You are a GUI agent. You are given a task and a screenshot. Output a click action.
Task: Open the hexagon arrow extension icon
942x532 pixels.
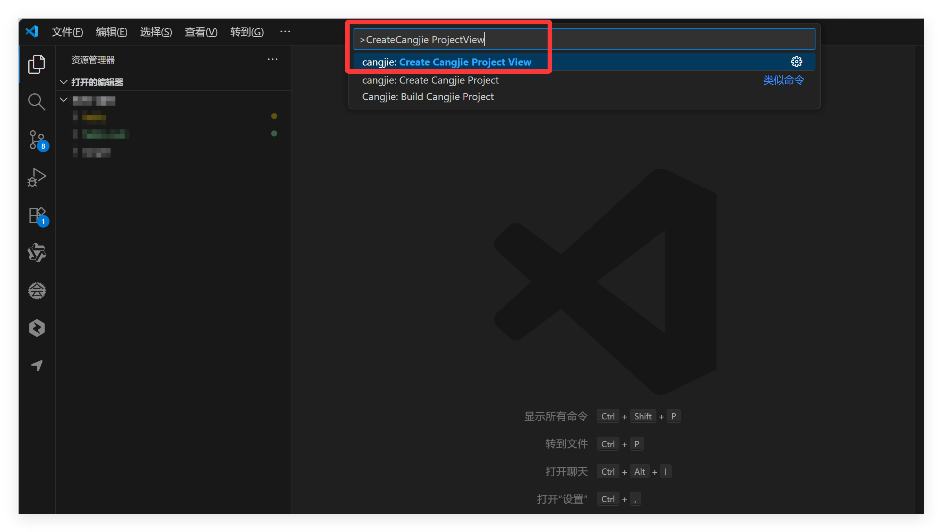[37, 328]
